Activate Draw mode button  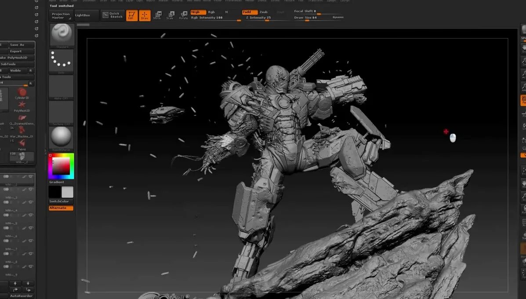click(145, 15)
